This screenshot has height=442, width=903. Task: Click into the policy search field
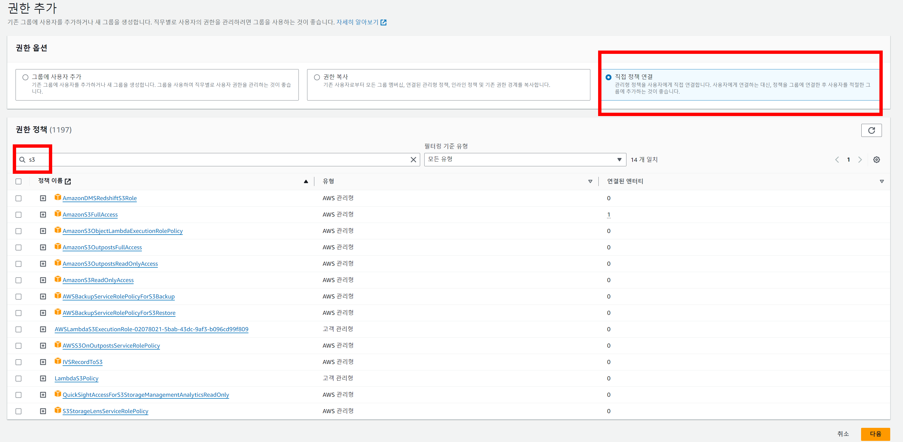[x=217, y=160]
